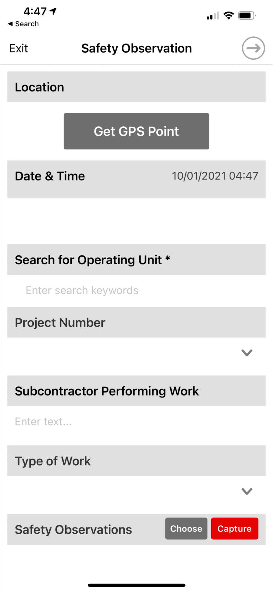Capture a new Safety Observations photo
Viewport: 273px width, 592px height.
pos(235,529)
